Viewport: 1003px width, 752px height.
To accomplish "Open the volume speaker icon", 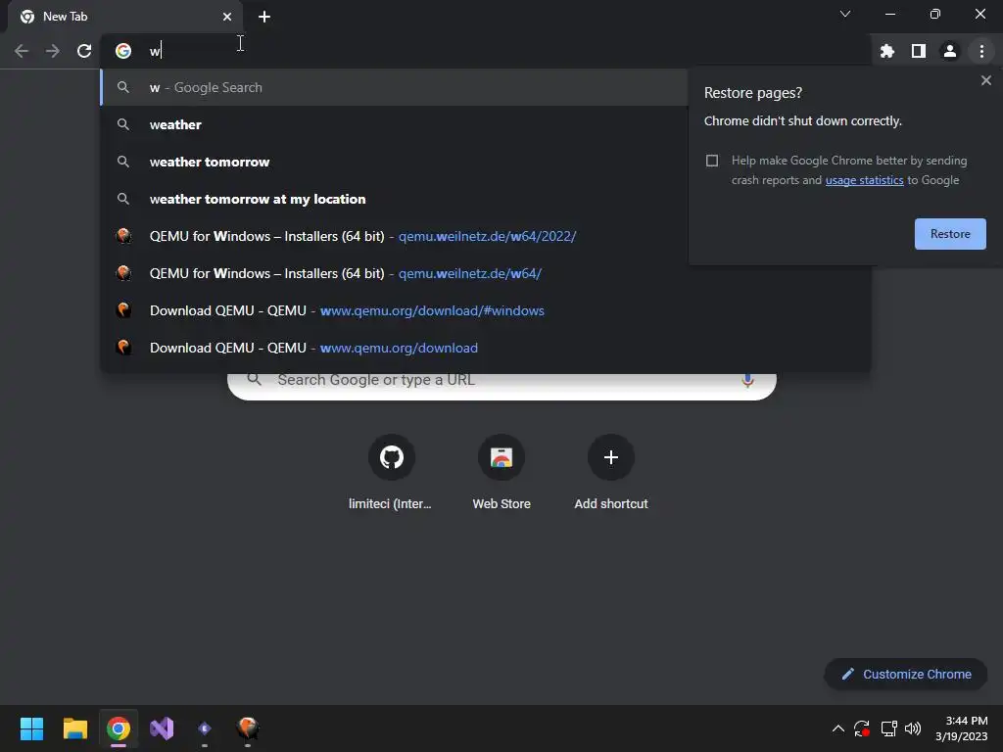I will (x=913, y=728).
